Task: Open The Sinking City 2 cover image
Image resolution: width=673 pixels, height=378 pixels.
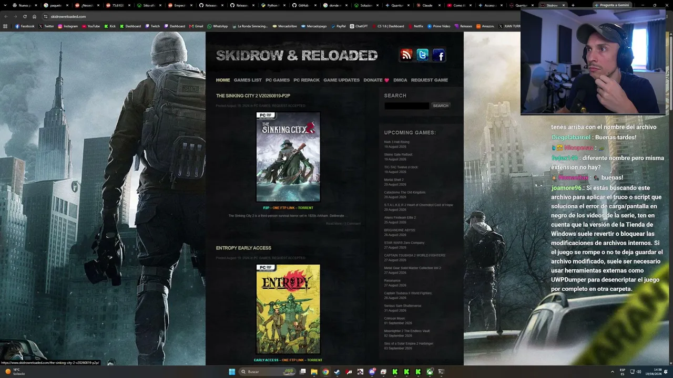Action: [x=288, y=156]
